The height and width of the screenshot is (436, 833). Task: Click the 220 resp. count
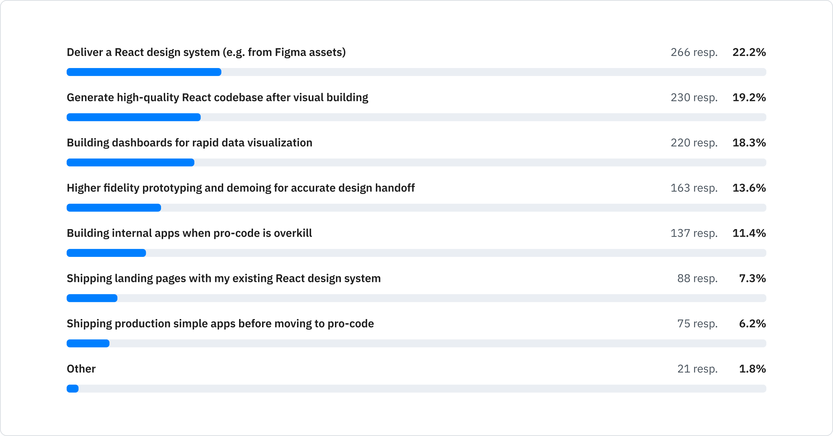point(694,143)
